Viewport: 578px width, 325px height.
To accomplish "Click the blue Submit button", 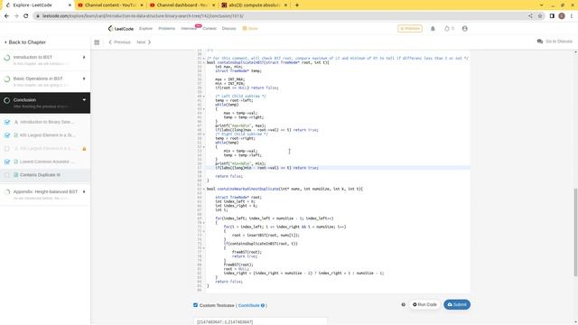I will point(457,305).
